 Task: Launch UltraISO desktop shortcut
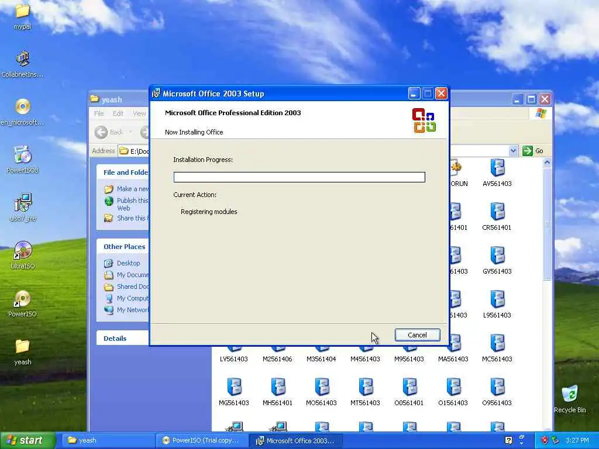[x=23, y=256]
